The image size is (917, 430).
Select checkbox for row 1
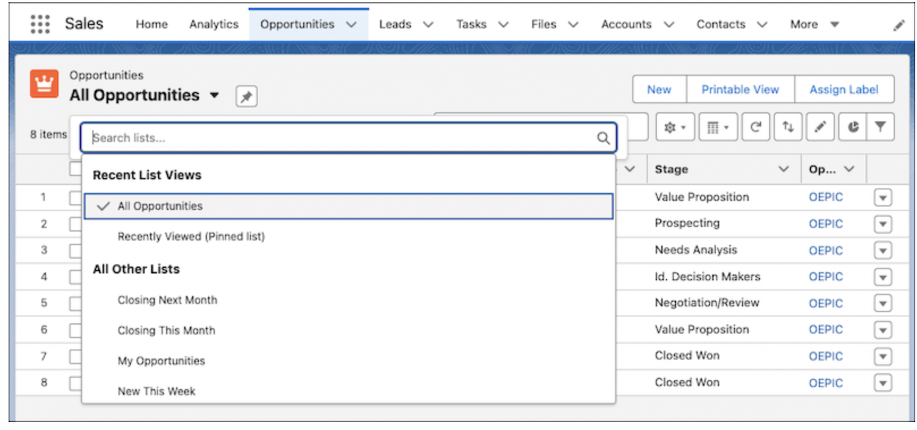(75, 198)
